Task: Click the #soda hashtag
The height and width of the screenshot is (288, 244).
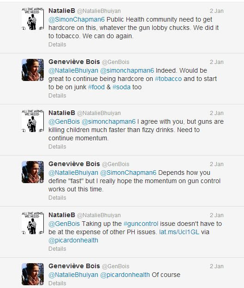Action: pyautogui.click(x=121, y=87)
